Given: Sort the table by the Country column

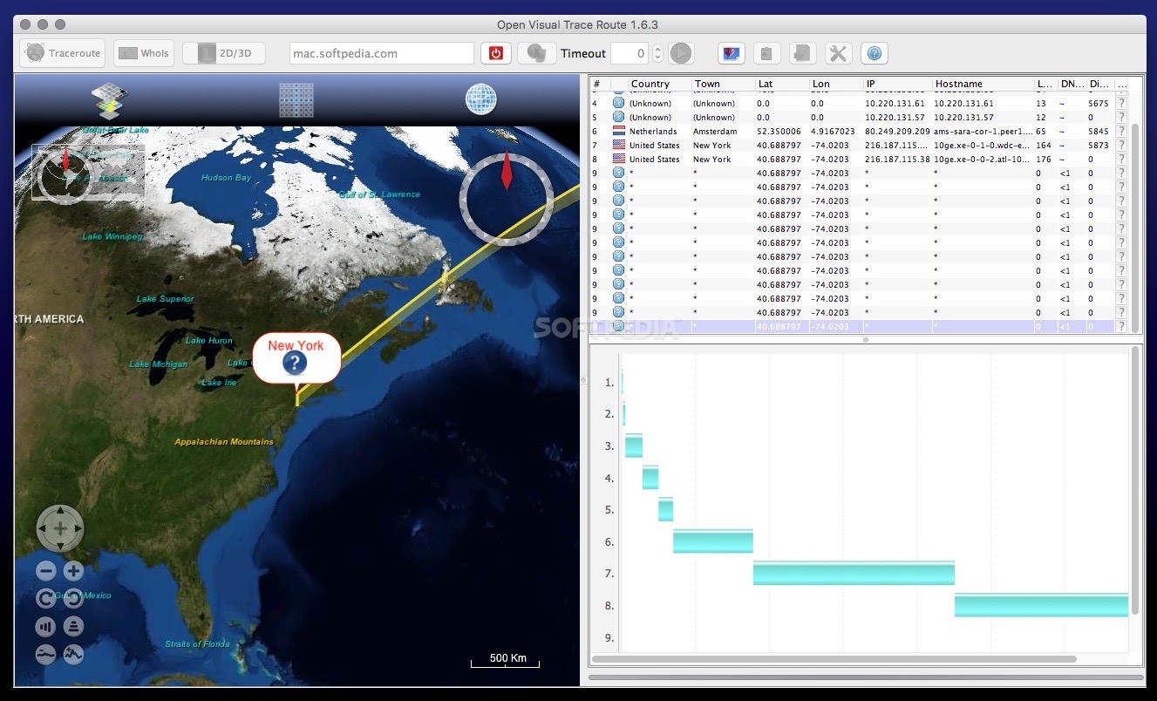Looking at the screenshot, I should pyautogui.click(x=659, y=84).
